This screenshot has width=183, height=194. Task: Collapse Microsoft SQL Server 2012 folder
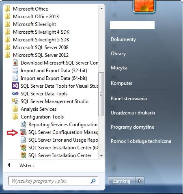coord(41,55)
